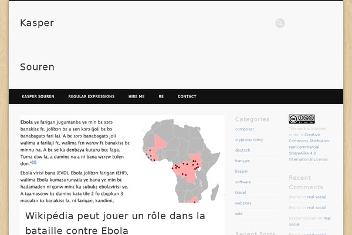Go to the Hire Me page

[137, 96]
